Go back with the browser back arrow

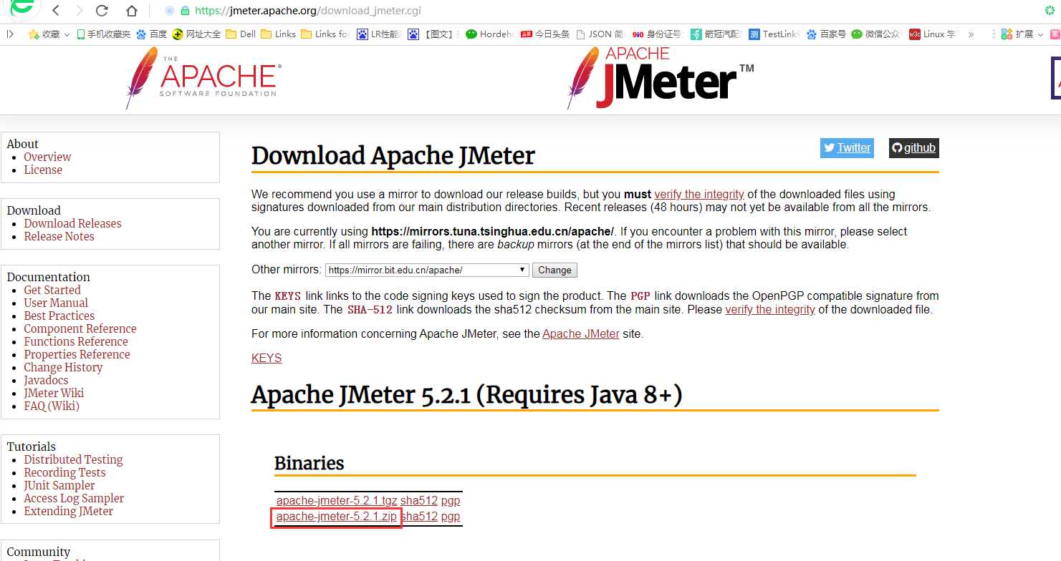tap(56, 11)
